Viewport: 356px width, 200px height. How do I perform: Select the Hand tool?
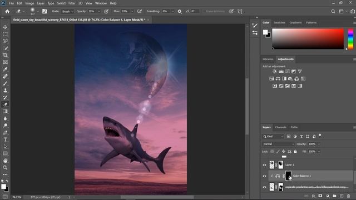[x=5, y=161]
